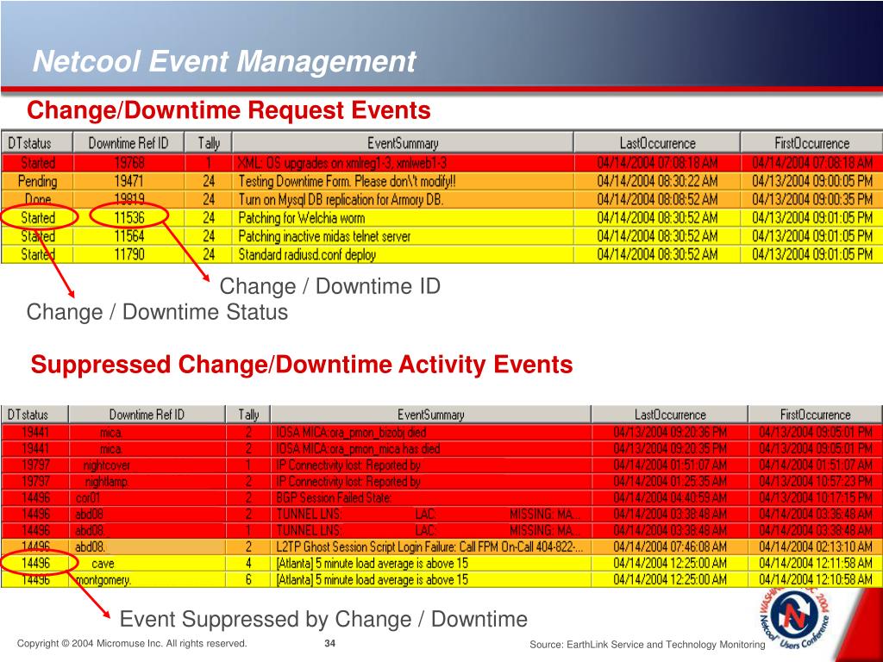883x662 pixels.
Task: Click first occurrence 04/14/2004 12:11:58 AM
Action: [x=816, y=563]
